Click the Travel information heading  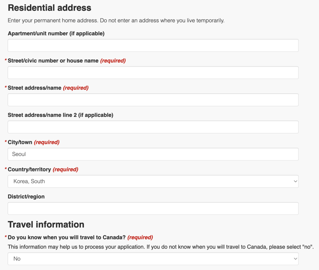coord(46,225)
